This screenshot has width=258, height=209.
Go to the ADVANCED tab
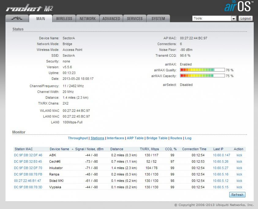(x=111, y=19)
